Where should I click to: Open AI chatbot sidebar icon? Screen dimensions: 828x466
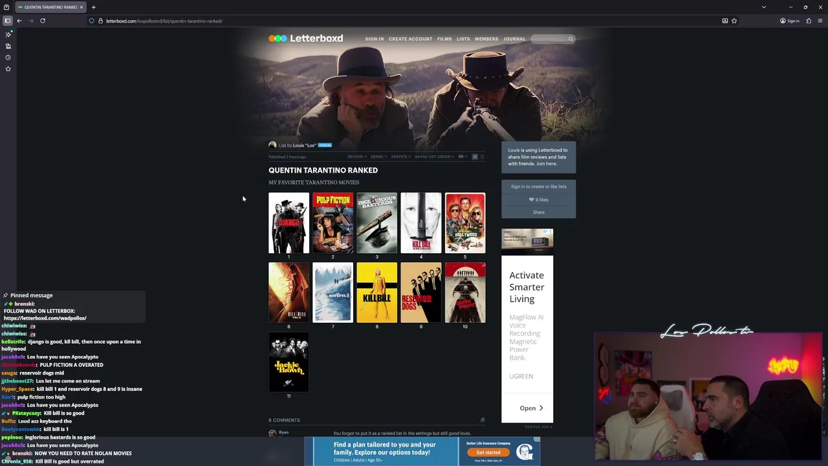pos(8,34)
